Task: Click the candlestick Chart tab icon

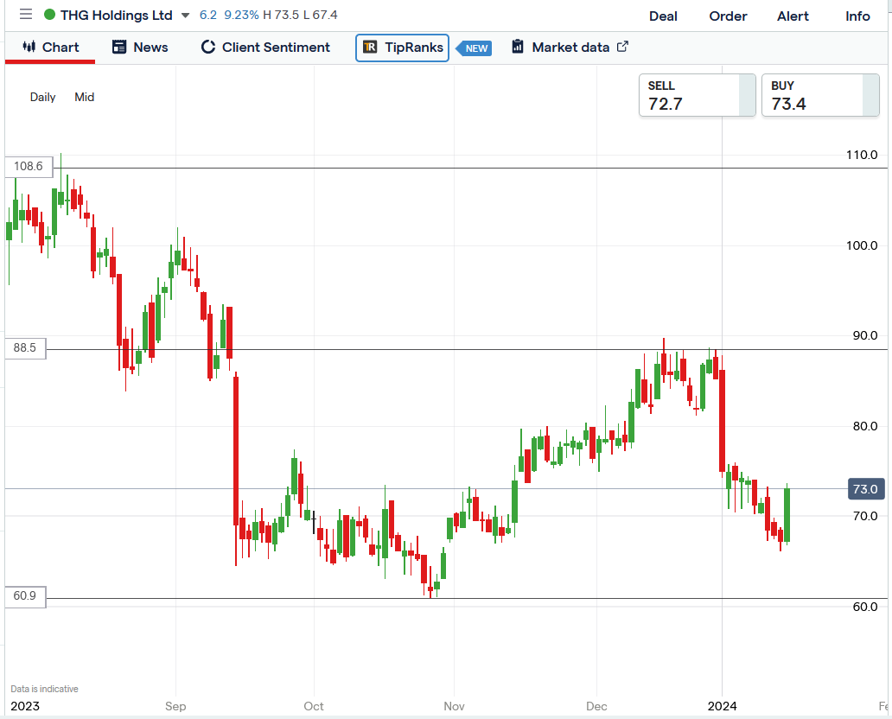Action: 29,47
